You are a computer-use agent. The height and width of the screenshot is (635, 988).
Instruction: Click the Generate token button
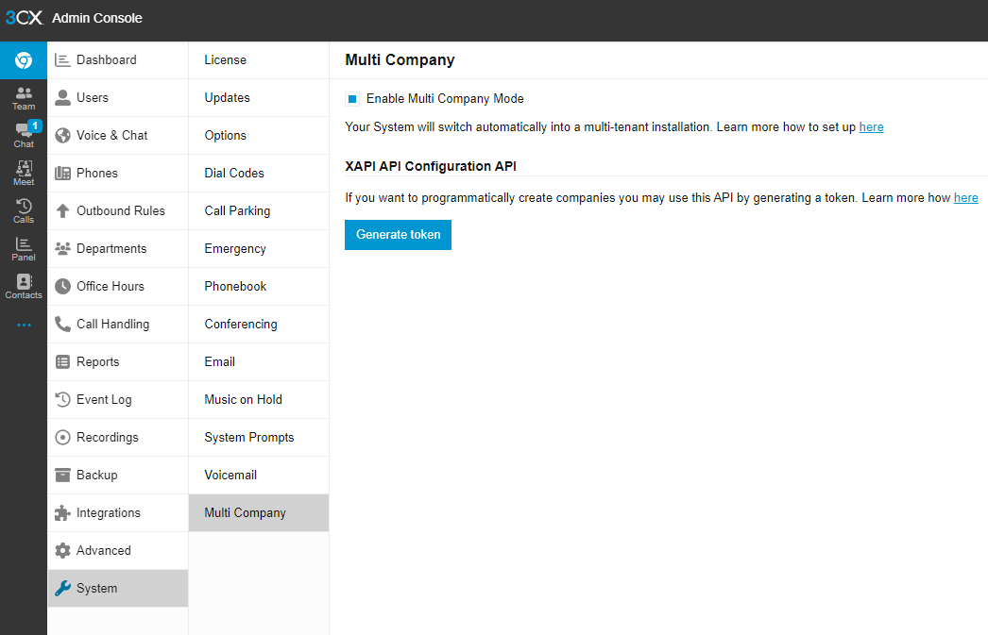point(399,235)
